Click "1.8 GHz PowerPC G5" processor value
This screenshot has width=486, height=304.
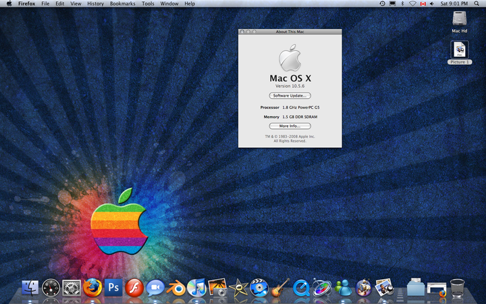coord(300,107)
